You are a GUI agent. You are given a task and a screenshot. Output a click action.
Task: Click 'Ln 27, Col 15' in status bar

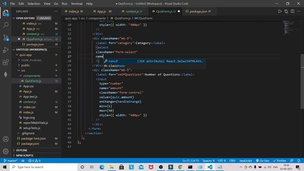coord(191,161)
